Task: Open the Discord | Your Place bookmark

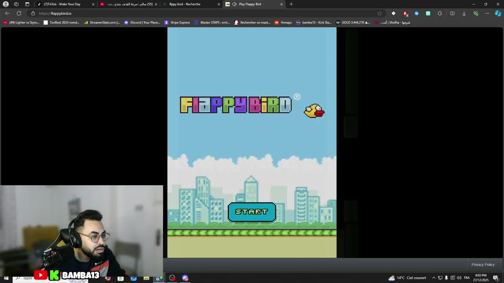Action: [142, 22]
